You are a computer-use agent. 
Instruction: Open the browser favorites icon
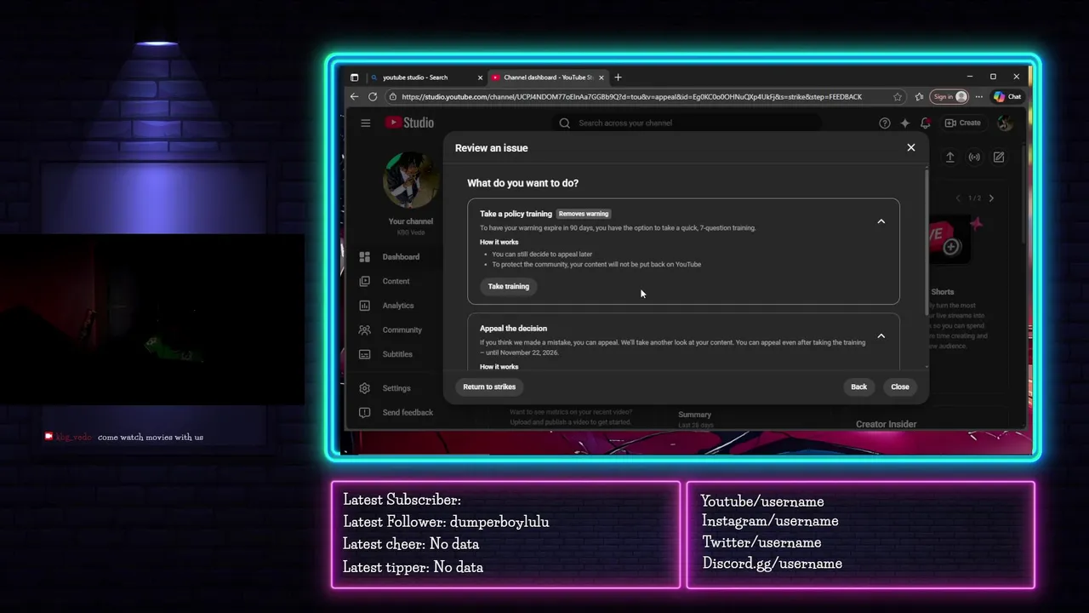coord(919,97)
